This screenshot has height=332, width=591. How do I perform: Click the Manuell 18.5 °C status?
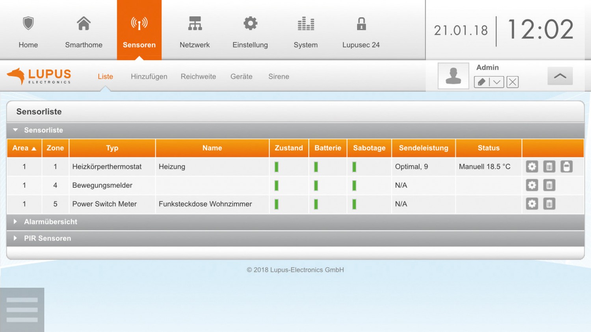485,167
